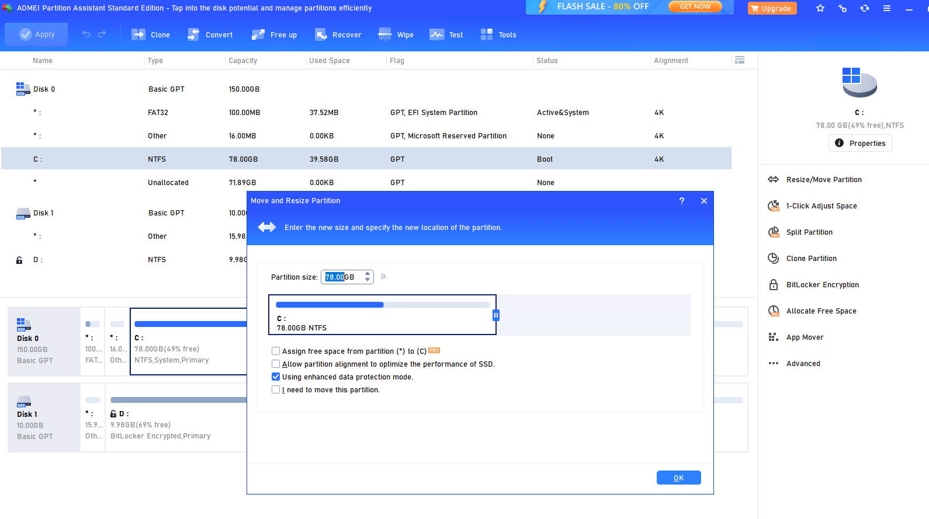Click the Partition size input field
Image resolution: width=929 pixels, height=519 pixels.
[x=344, y=277]
